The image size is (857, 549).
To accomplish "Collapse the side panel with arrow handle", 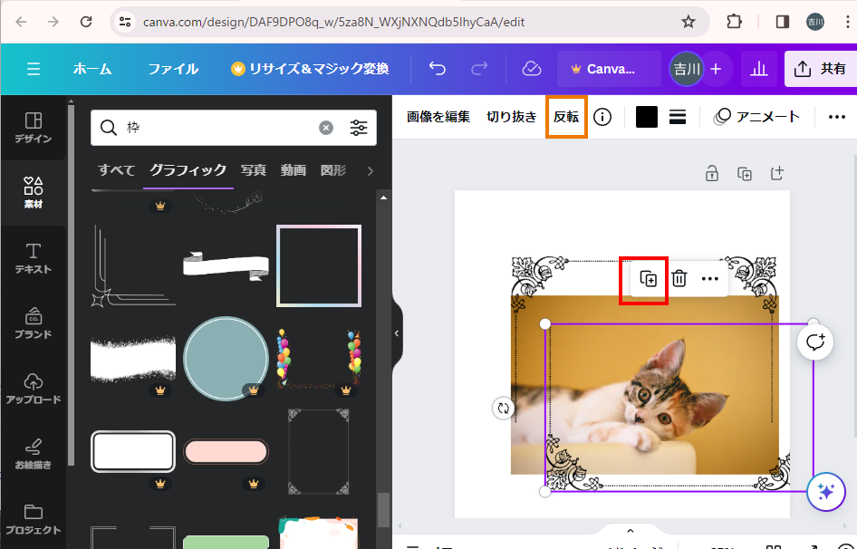I will pyautogui.click(x=396, y=333).
